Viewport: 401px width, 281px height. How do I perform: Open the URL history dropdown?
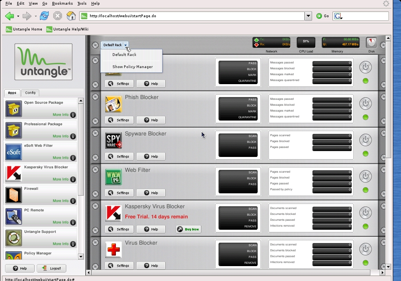pos(309,16)
